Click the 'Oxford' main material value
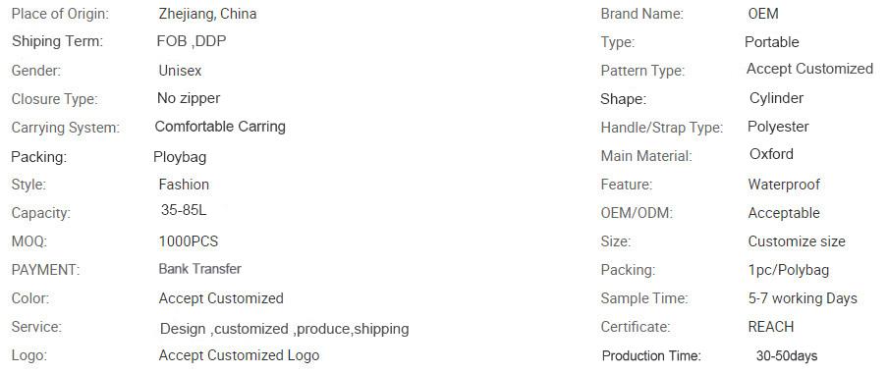888x373 pixels. [771, 154]
